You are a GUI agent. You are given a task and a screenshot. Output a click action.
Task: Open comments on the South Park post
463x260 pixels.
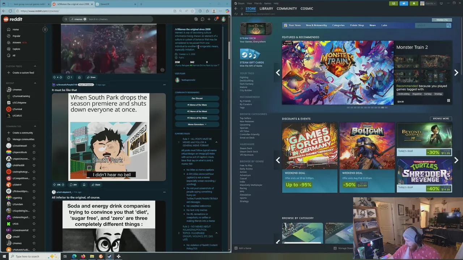click(73, 185)
